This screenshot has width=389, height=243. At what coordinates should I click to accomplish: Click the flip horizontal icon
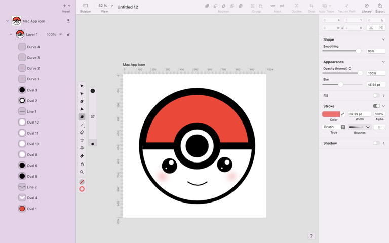371,28
